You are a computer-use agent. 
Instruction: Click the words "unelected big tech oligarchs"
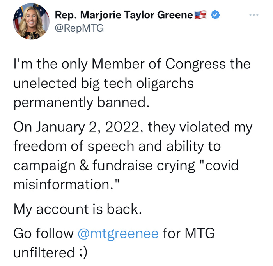[x=103, y=83]
